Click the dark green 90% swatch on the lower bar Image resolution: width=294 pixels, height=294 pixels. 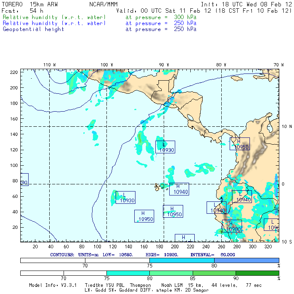pos(257,273)
